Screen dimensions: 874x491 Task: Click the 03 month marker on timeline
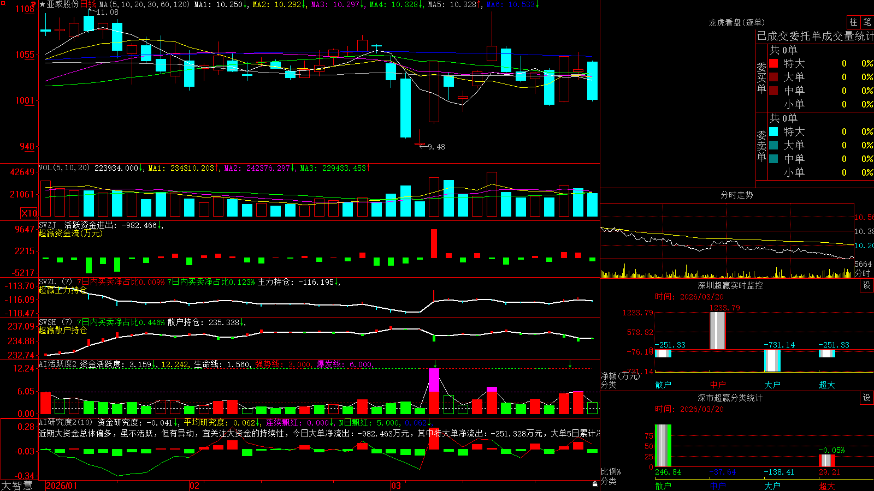click(396, 486)
